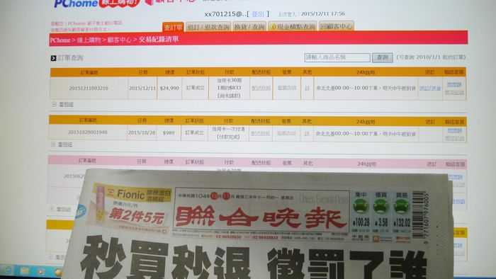
Task: Open 發票查詢 link for order 20151211003216
Action: tap(287, 88)
